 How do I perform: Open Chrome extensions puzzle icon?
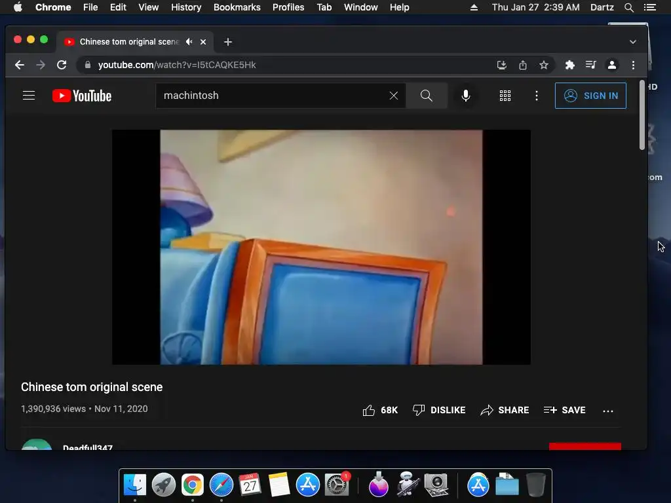coord(569,65)
